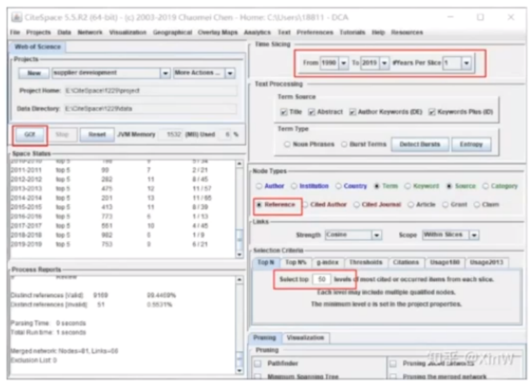Open the Analytics menu
The height and width of the screenshot is (383, 530).
[x=257, y=32]
